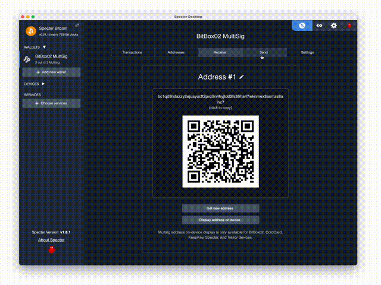The height and width of the screenshot is (285, 381).
Task: Open the About Specter link
Action: coord(51,240)
